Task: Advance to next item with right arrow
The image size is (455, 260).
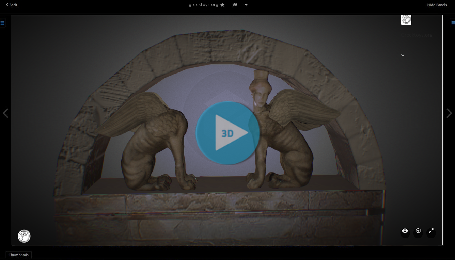Action: click(x=449, y=113)
